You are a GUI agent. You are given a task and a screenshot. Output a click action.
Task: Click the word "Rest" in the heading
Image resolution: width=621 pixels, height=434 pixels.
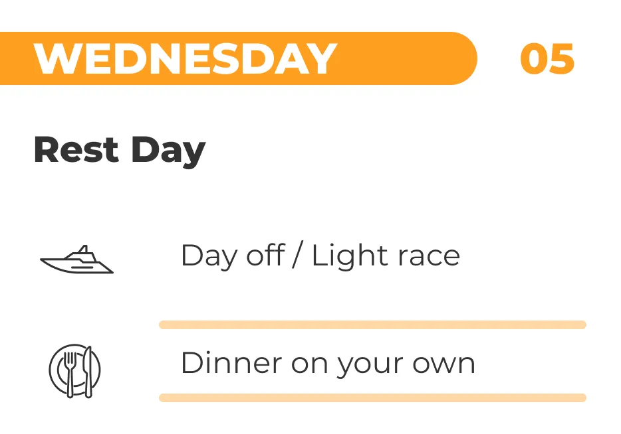76,149
